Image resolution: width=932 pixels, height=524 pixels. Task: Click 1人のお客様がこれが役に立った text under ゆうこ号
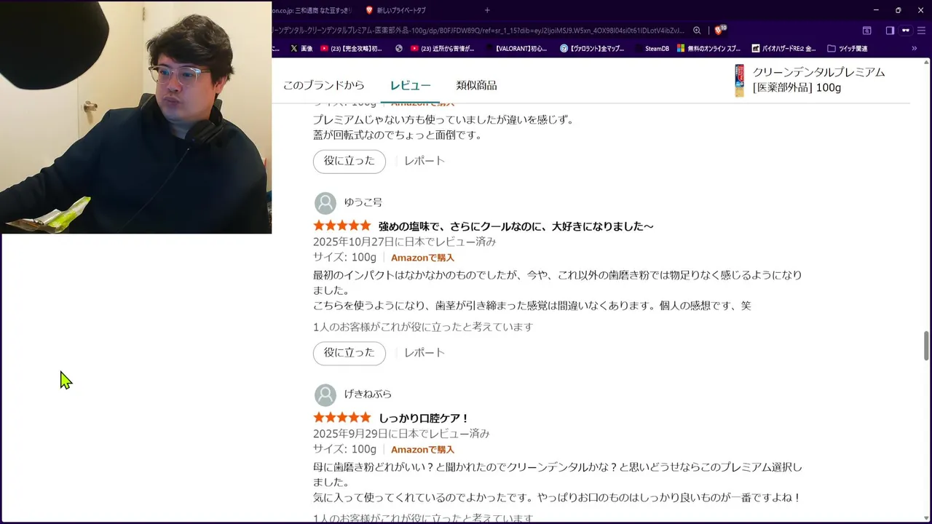pos(423,327)
